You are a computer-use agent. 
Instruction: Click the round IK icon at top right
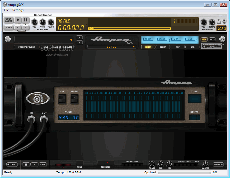222,39
